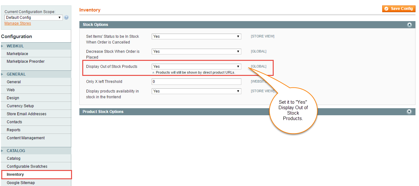Select Google Sitemap in the sidebar

tap(20, 182)
